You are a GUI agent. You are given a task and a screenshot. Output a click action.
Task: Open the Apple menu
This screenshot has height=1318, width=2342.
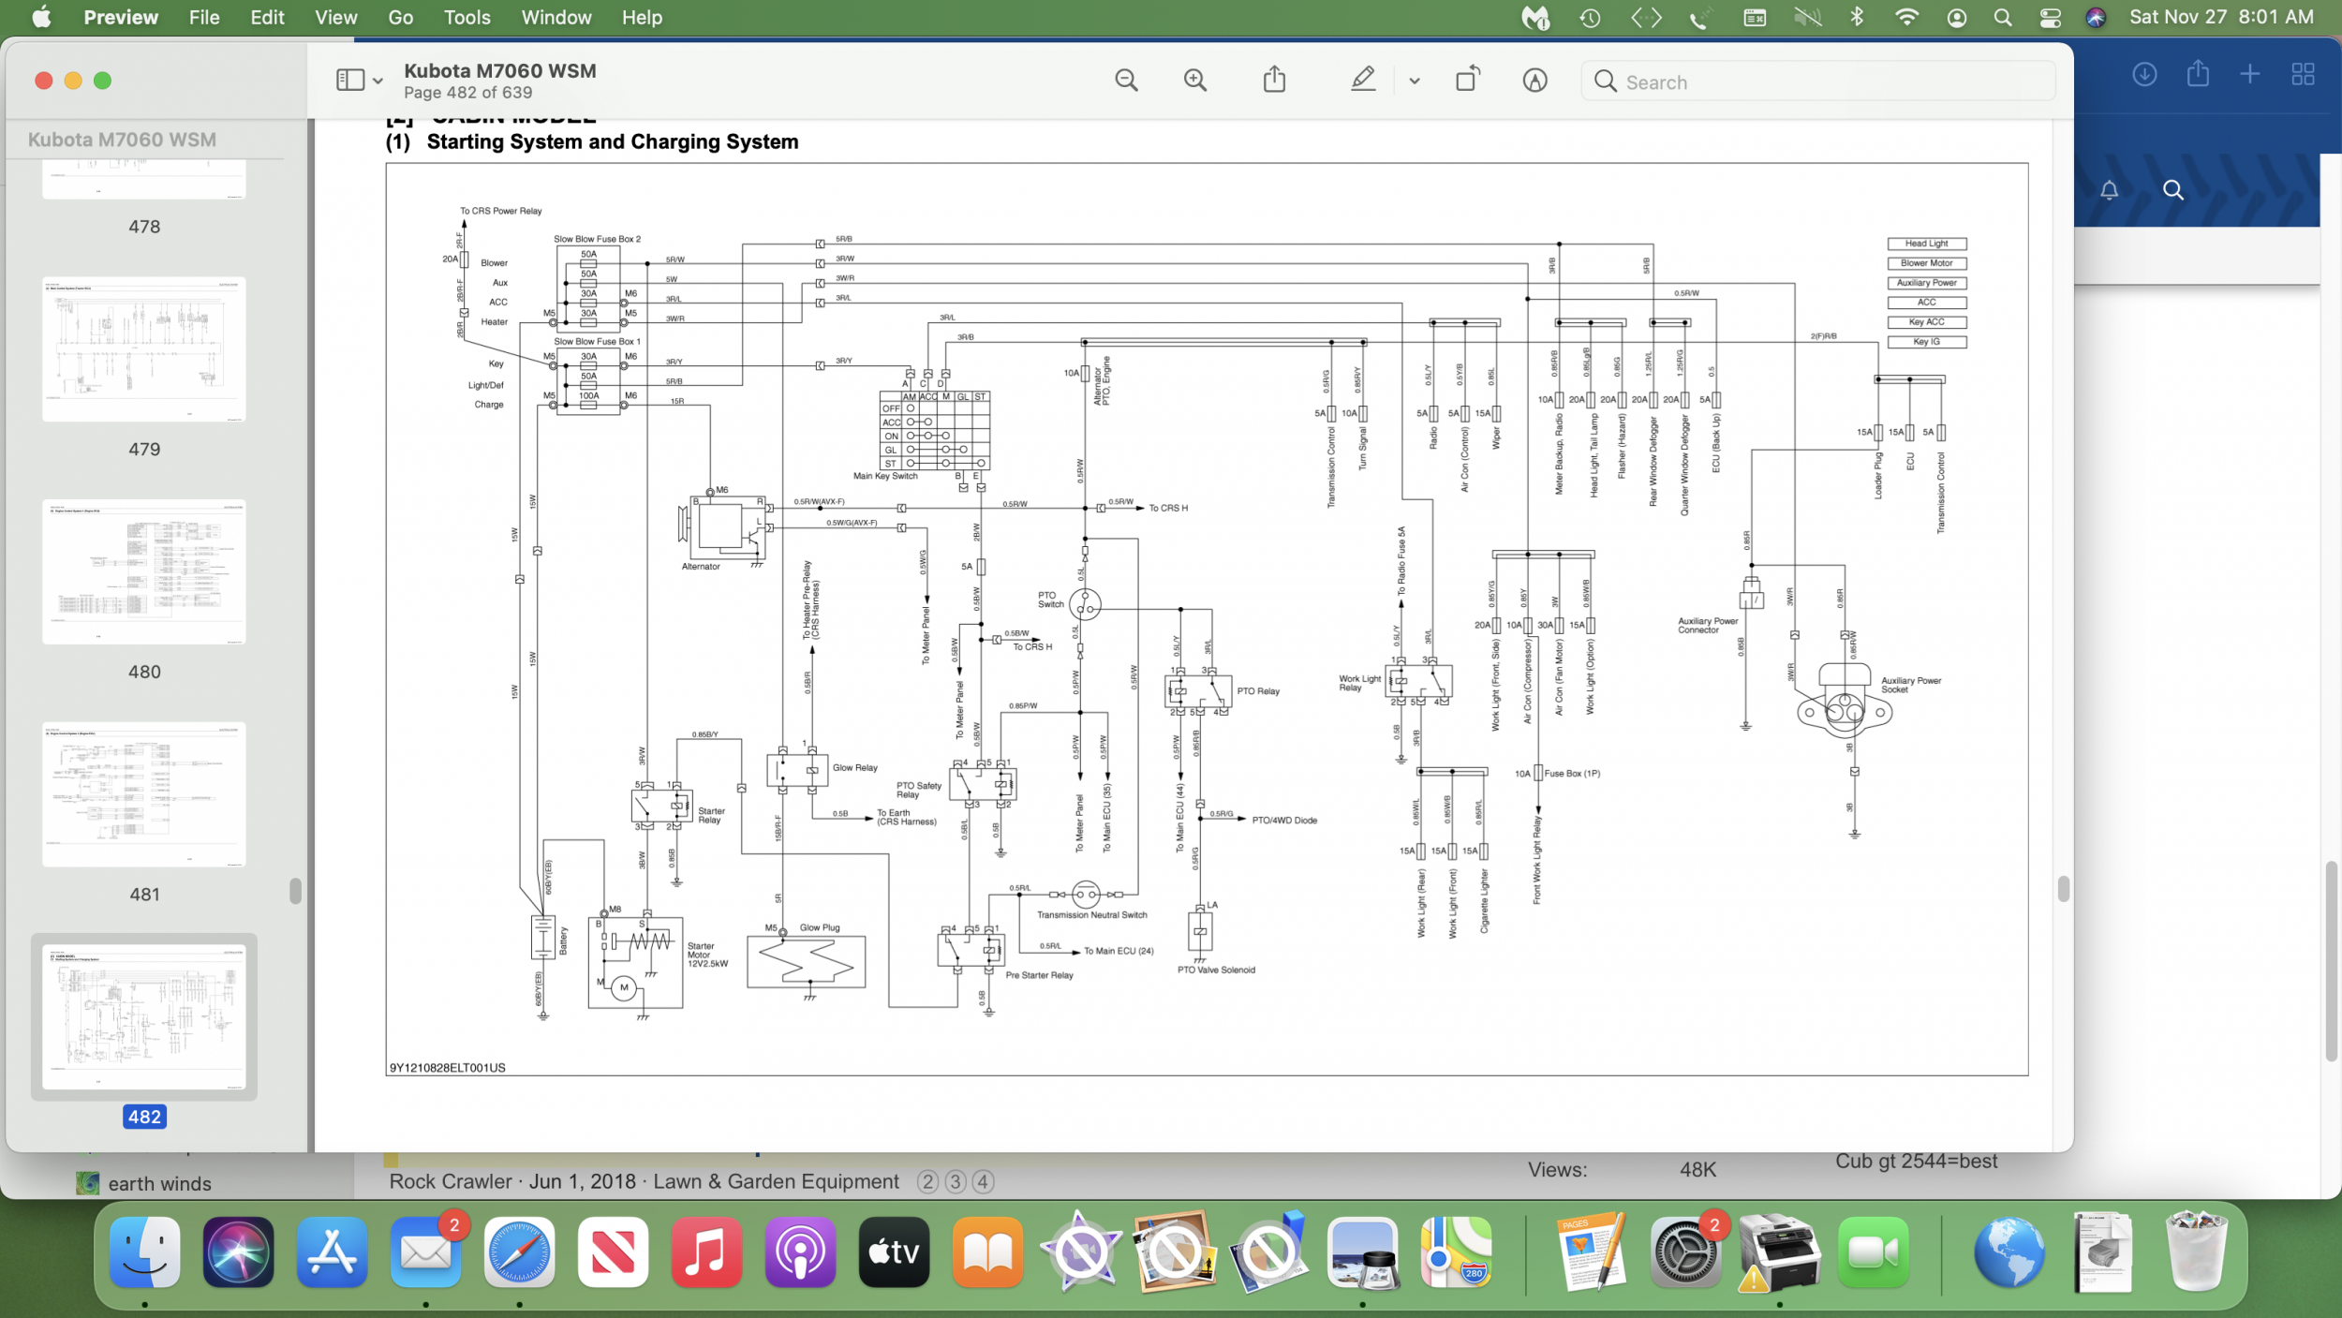[42, 17]
